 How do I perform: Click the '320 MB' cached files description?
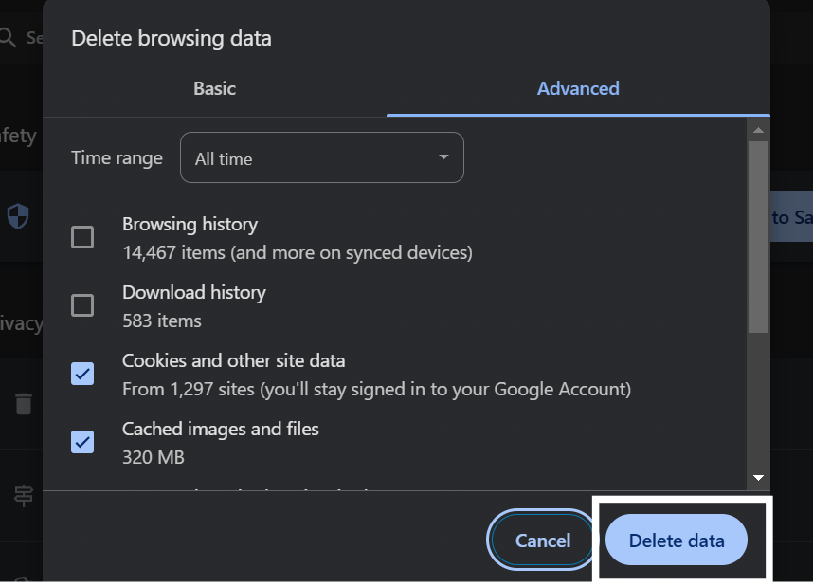154,458
